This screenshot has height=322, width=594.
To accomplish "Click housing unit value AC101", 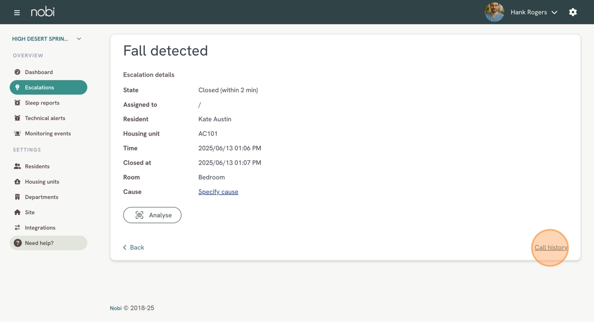I will coord(208,133).
